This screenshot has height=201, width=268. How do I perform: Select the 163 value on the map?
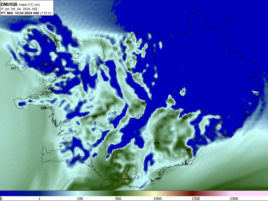tap(257, 94)
